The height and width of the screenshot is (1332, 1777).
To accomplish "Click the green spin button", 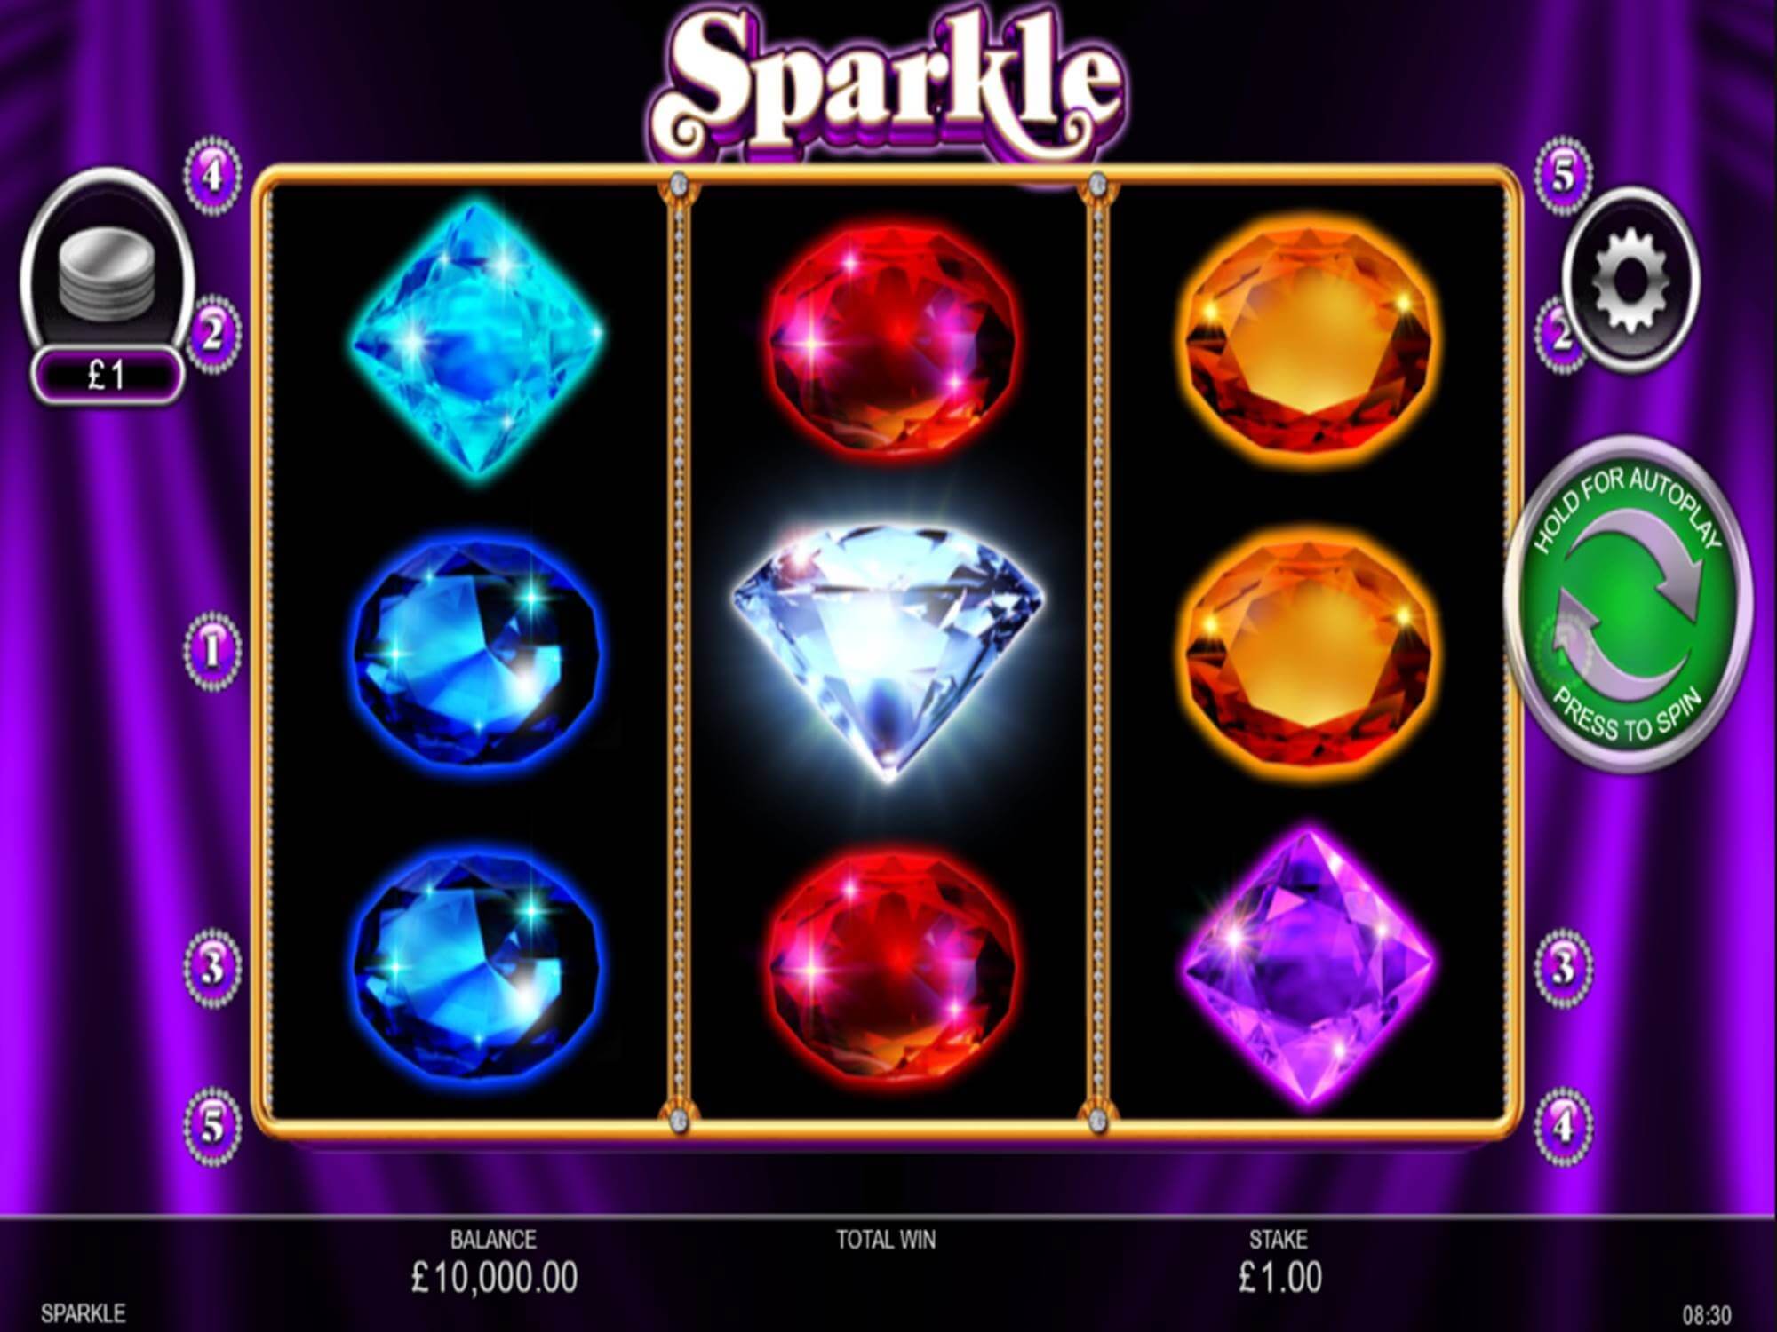I will pyautogui.click(x=1629, y=603).
